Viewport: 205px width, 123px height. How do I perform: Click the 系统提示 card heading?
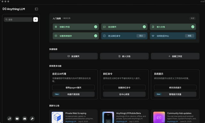(x=159, y=74)
